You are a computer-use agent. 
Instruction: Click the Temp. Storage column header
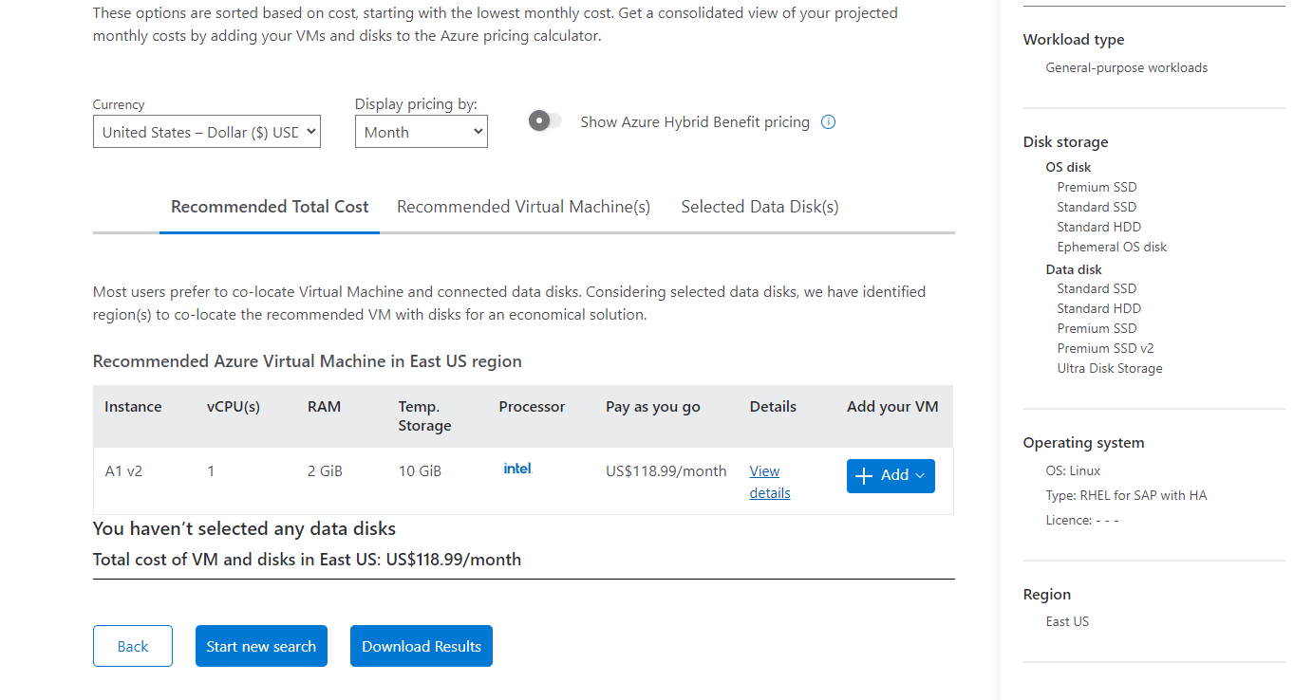(x=424, y=415)
